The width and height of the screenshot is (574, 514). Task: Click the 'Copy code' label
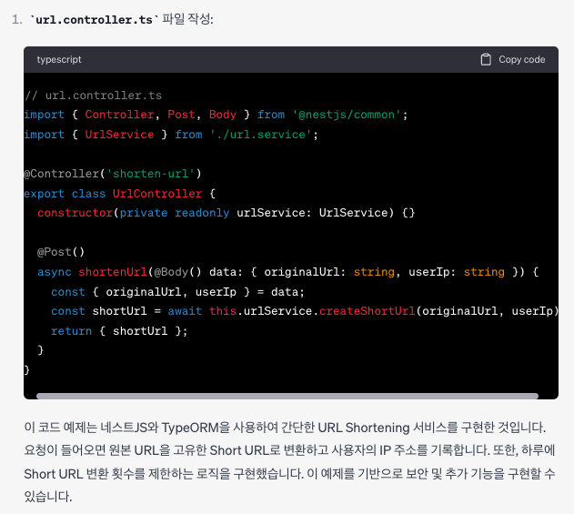521,59
